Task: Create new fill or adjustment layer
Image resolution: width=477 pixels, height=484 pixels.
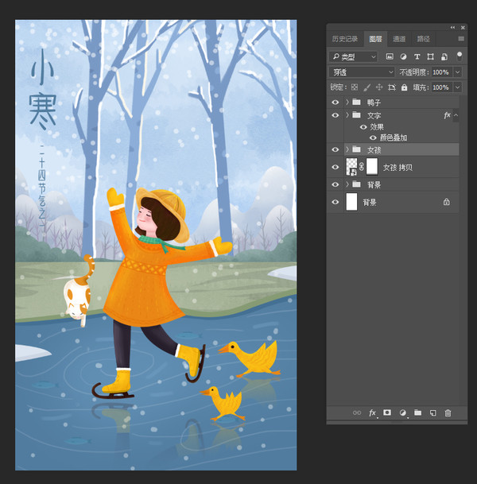Action: (x=402, y=412)
